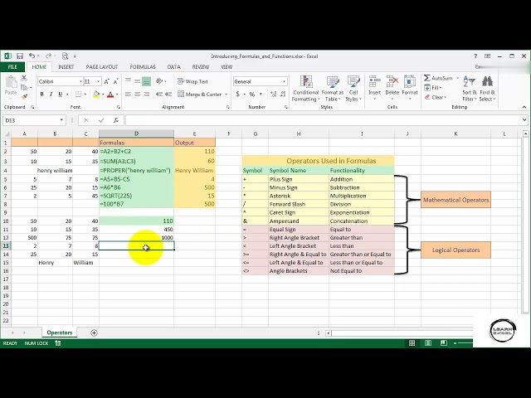Switch to Normal view in status bar

click(x=412, y=343)
